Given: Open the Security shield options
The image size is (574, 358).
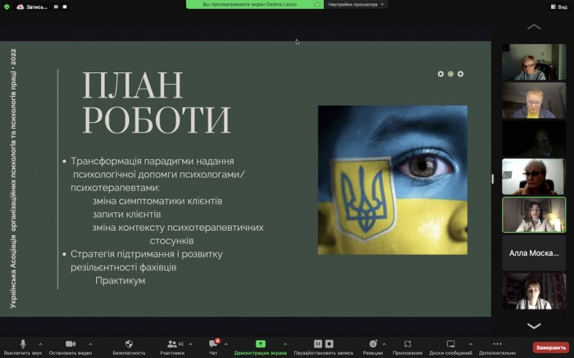Looking at the screenshot, I should coord(129,344).
